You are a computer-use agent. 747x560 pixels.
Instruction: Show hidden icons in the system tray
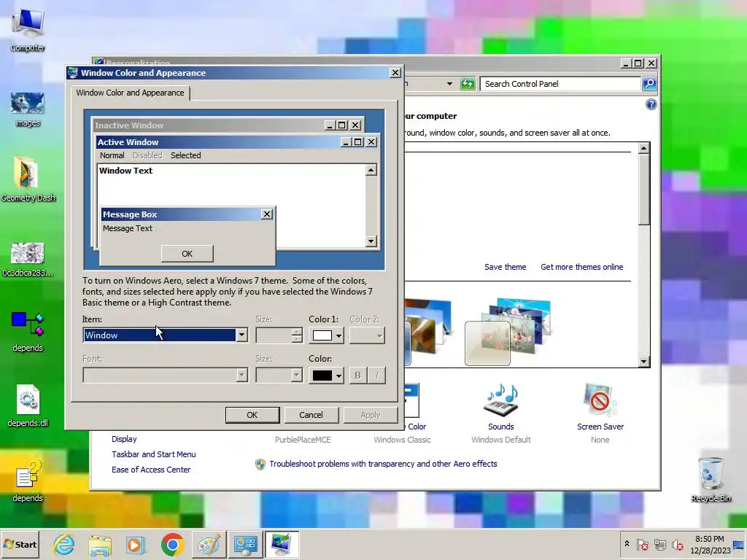(627, 544)
